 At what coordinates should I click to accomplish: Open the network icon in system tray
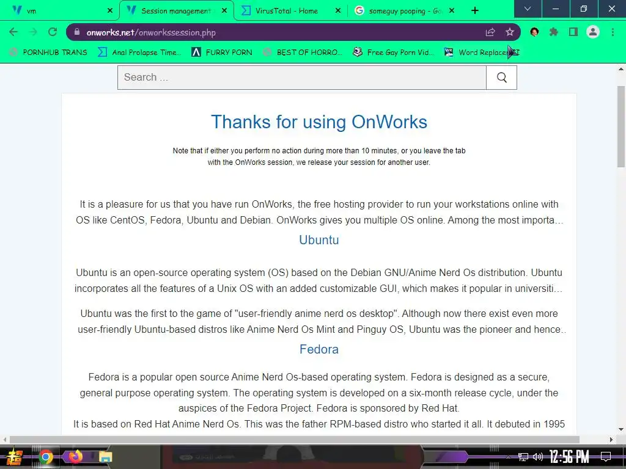523,457
